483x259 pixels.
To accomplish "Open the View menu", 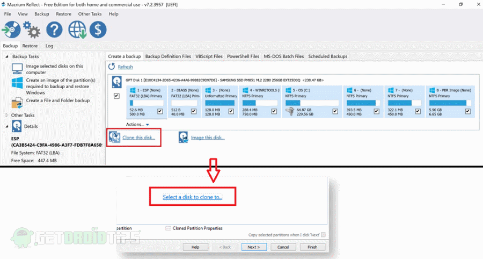I will click(23, 14).
